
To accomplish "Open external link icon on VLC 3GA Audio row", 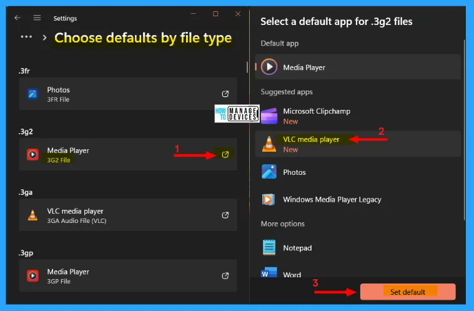I will [x=225, y=215].
